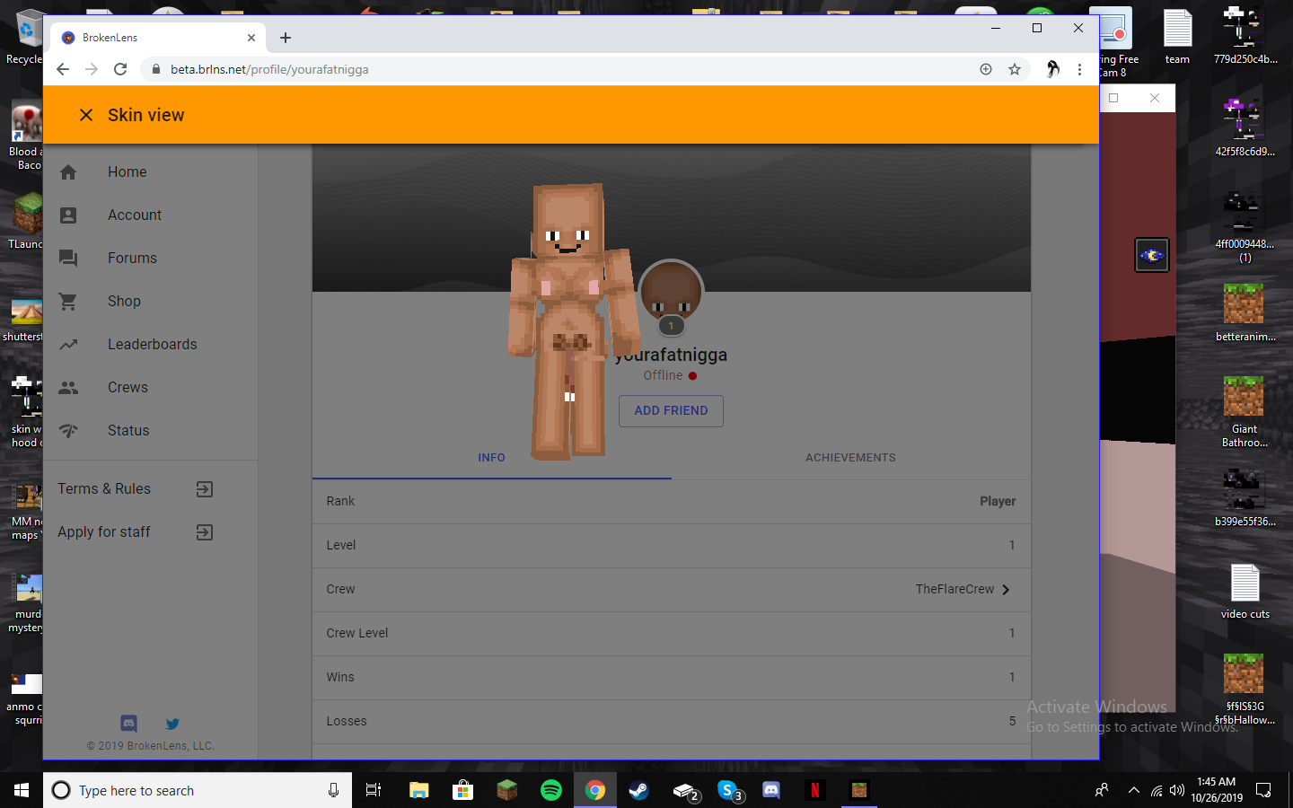Select the video cuts desktop file
The height and width of the screenshot is (808, 1293).
pos(1245,591)
